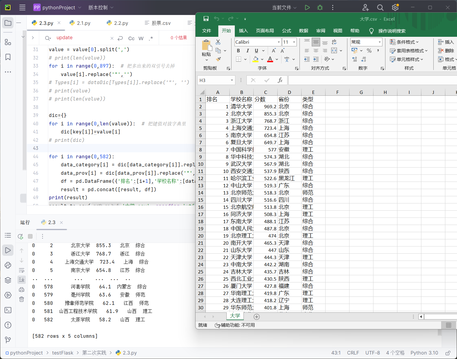Image resolution: width=457 pixels, height=359 pixels.
Task: Open Python Console tool window
Action: (8, 265)
